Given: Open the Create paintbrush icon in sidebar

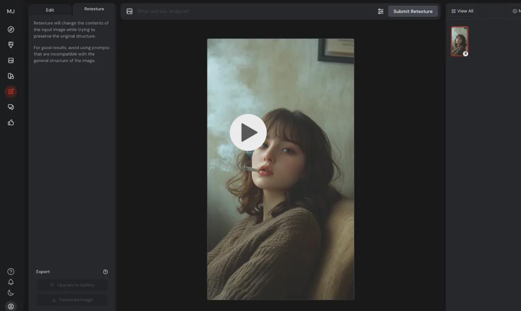Looking at the screenshot, I should [x=11, y=45].
